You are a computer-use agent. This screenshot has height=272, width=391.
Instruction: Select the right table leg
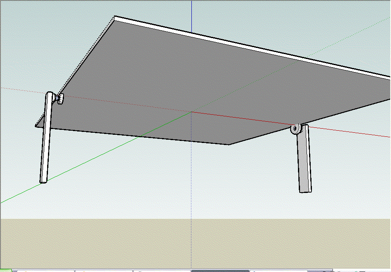pos(304,160)
